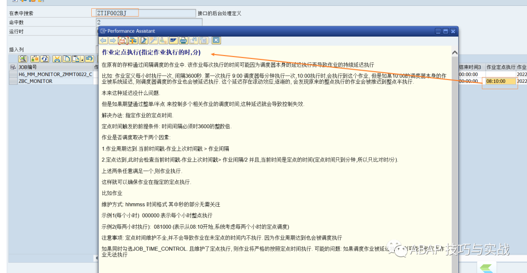The image size is (527, 273).
Task: Print the Performance Assistant help text
Action: tap(183, 40)
